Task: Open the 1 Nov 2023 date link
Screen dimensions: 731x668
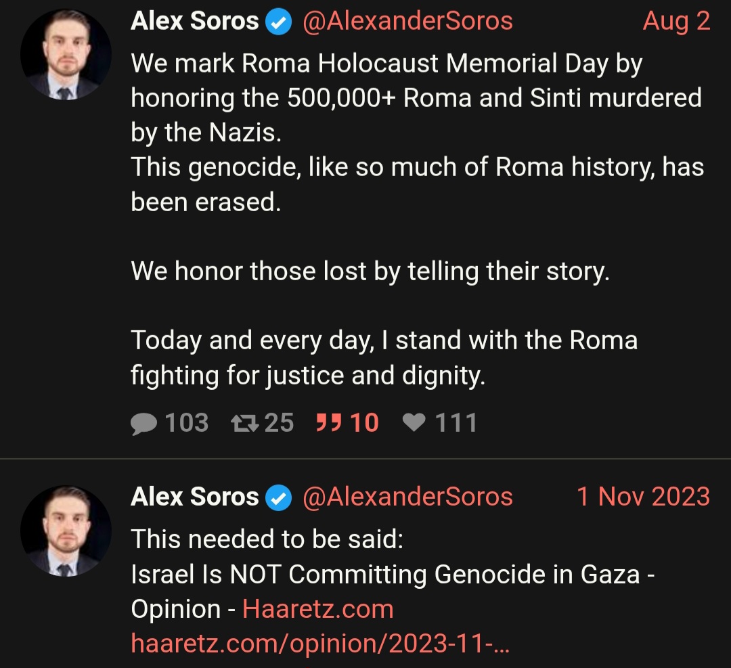Action: 644,497
